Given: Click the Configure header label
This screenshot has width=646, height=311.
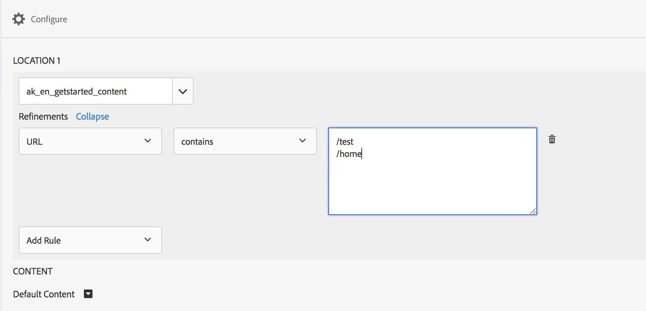Looking at the screenshot, I should point(49,19).
